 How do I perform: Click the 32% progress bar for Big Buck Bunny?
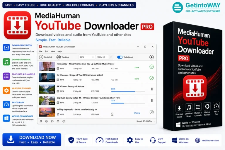[x=128, y=103]
